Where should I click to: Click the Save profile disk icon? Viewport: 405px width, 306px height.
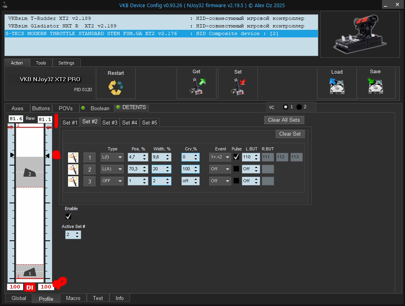click(375, 86)
